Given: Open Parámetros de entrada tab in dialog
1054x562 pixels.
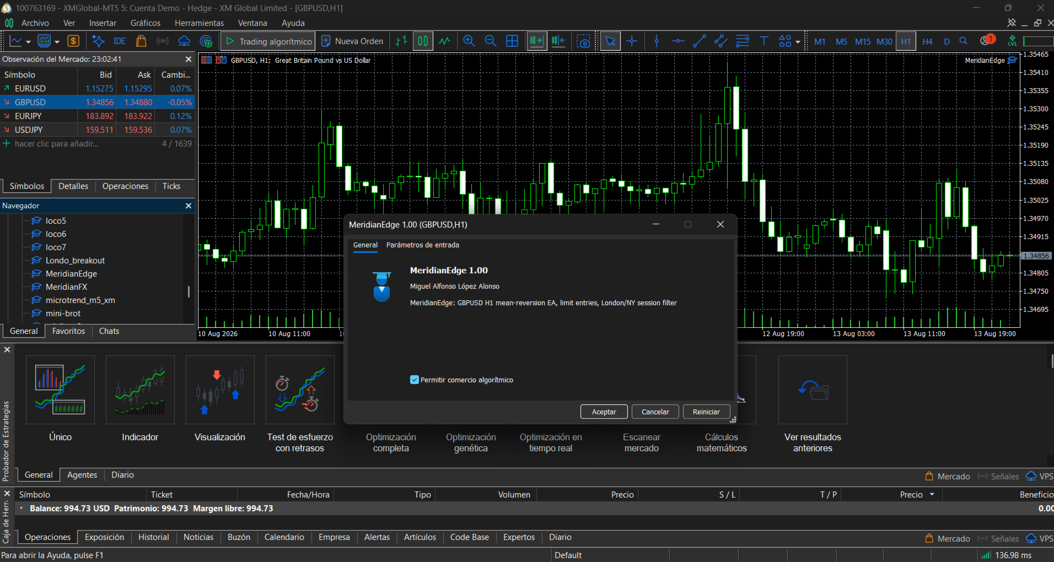Looking at the screenshot, I should [x=423, y=245].
